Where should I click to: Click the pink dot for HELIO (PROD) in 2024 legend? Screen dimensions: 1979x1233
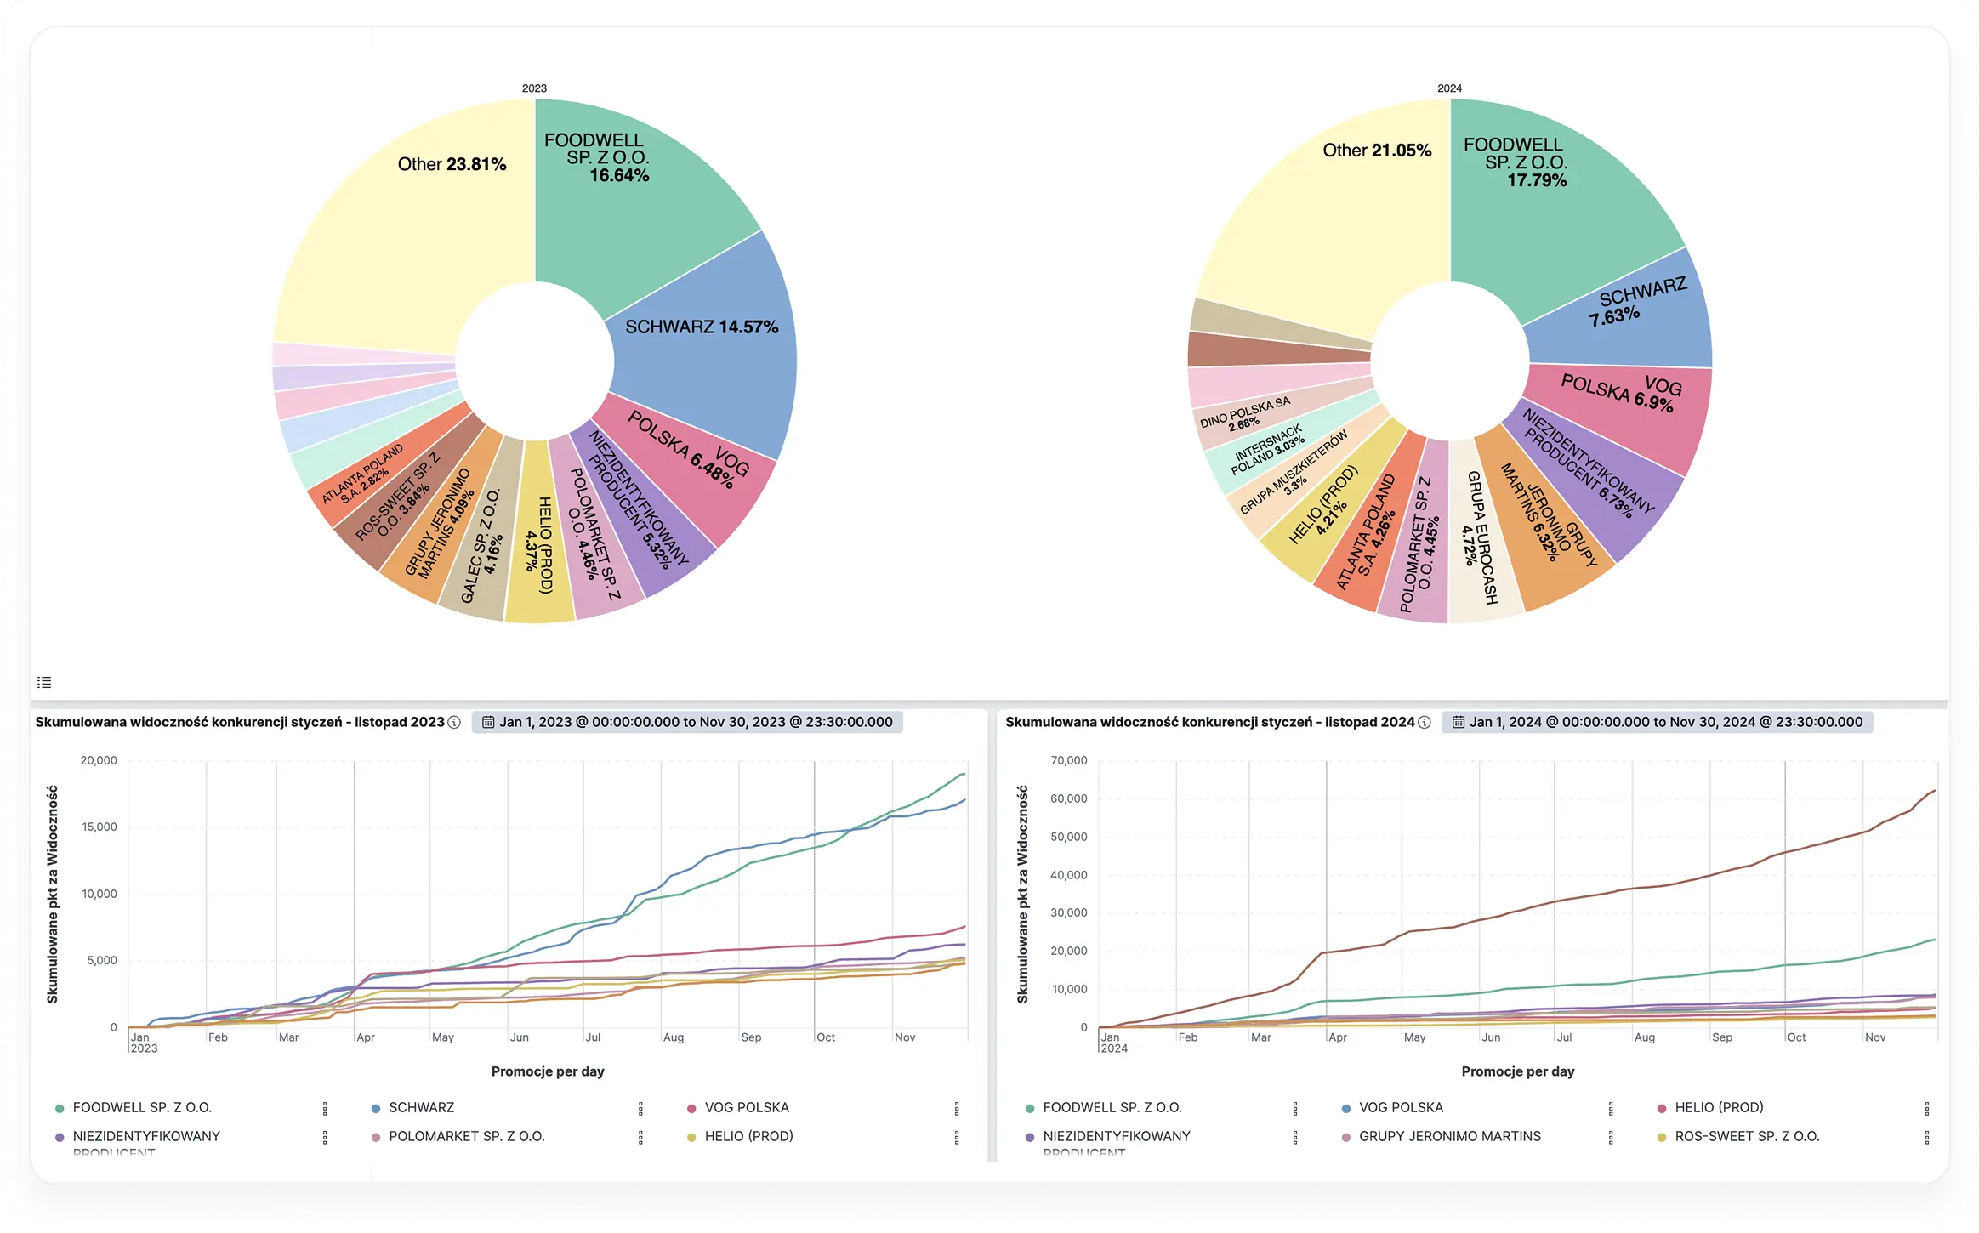point(1662,1108)
